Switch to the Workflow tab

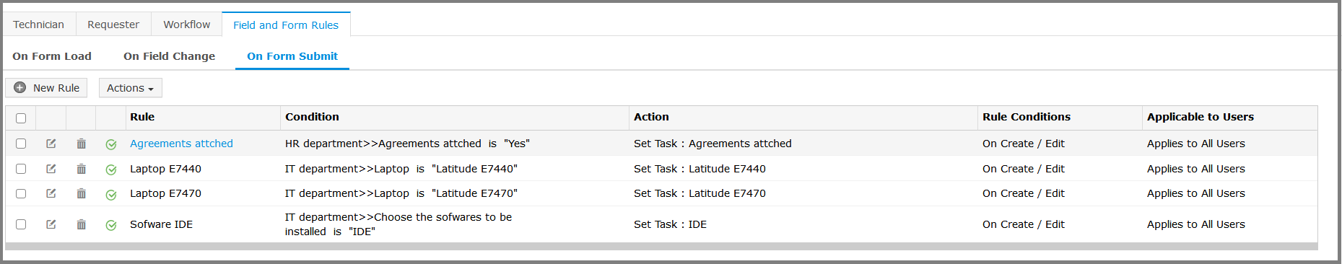point(187,25)
